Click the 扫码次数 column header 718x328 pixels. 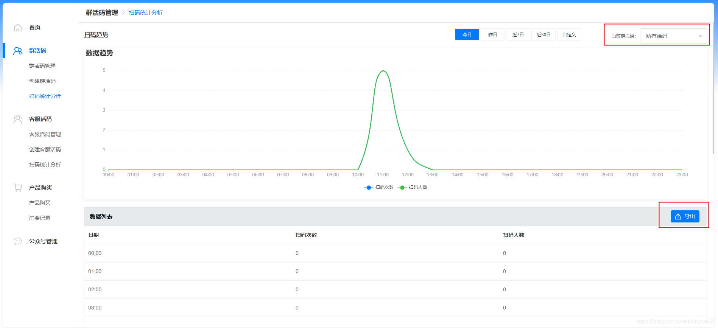click(306, 235)
